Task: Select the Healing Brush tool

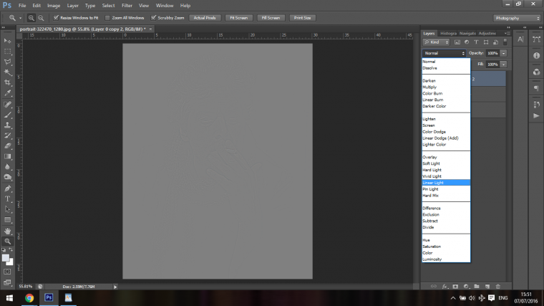Action: click(7, 104)
